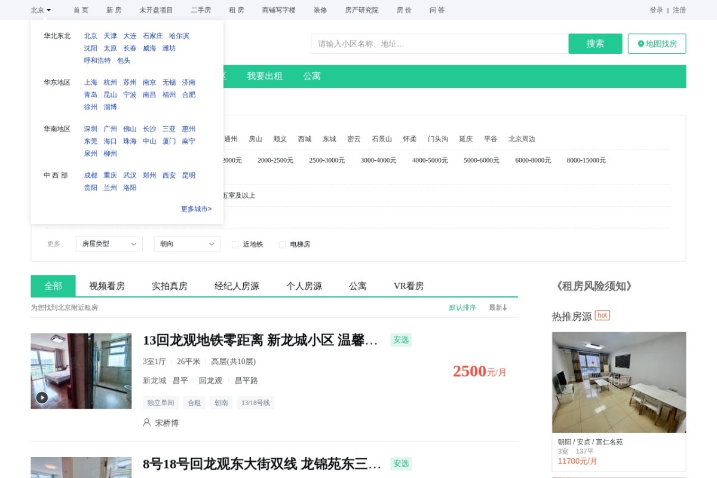Click 安选 badge on 新龙城 listing
Image resolution: width=717 pixels, height=478 pixels.
coord(401,339)
